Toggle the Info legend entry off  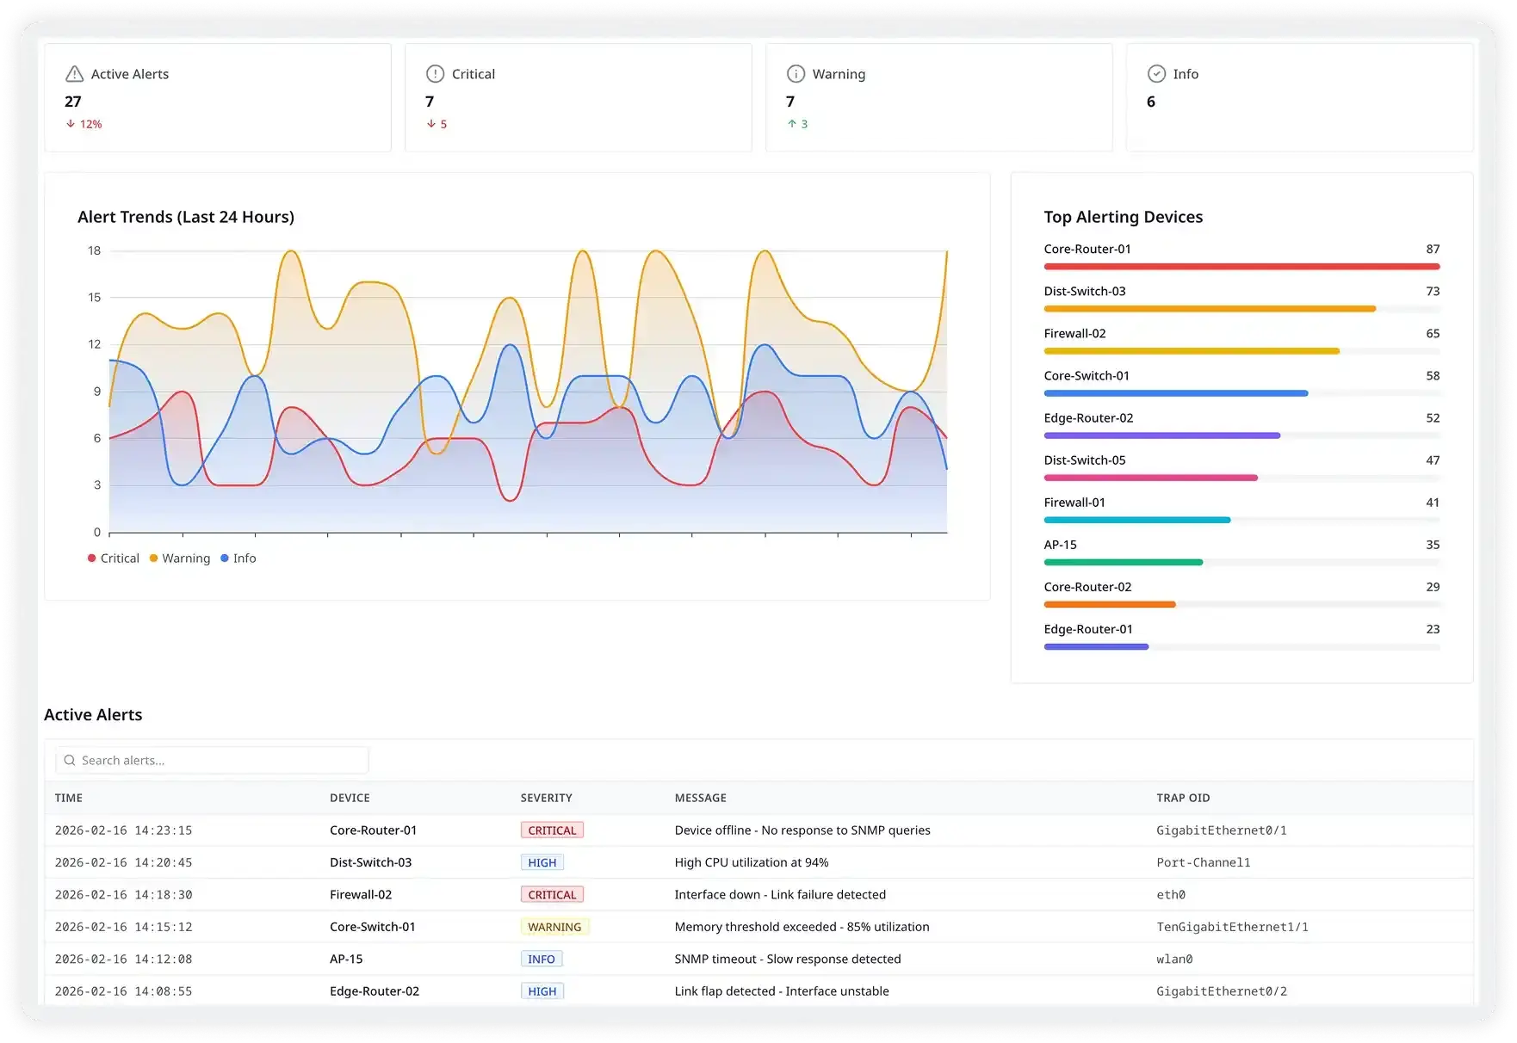click(x=239, y=558)
